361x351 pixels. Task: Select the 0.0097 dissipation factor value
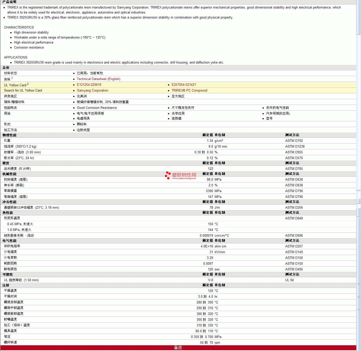208,264
